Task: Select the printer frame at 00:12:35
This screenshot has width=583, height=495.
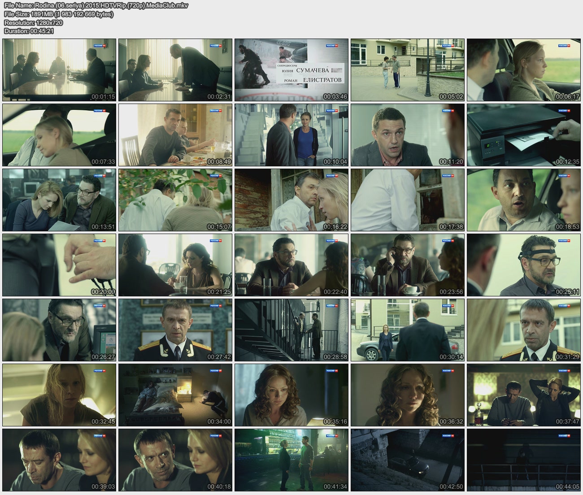Action: [523, 135]
